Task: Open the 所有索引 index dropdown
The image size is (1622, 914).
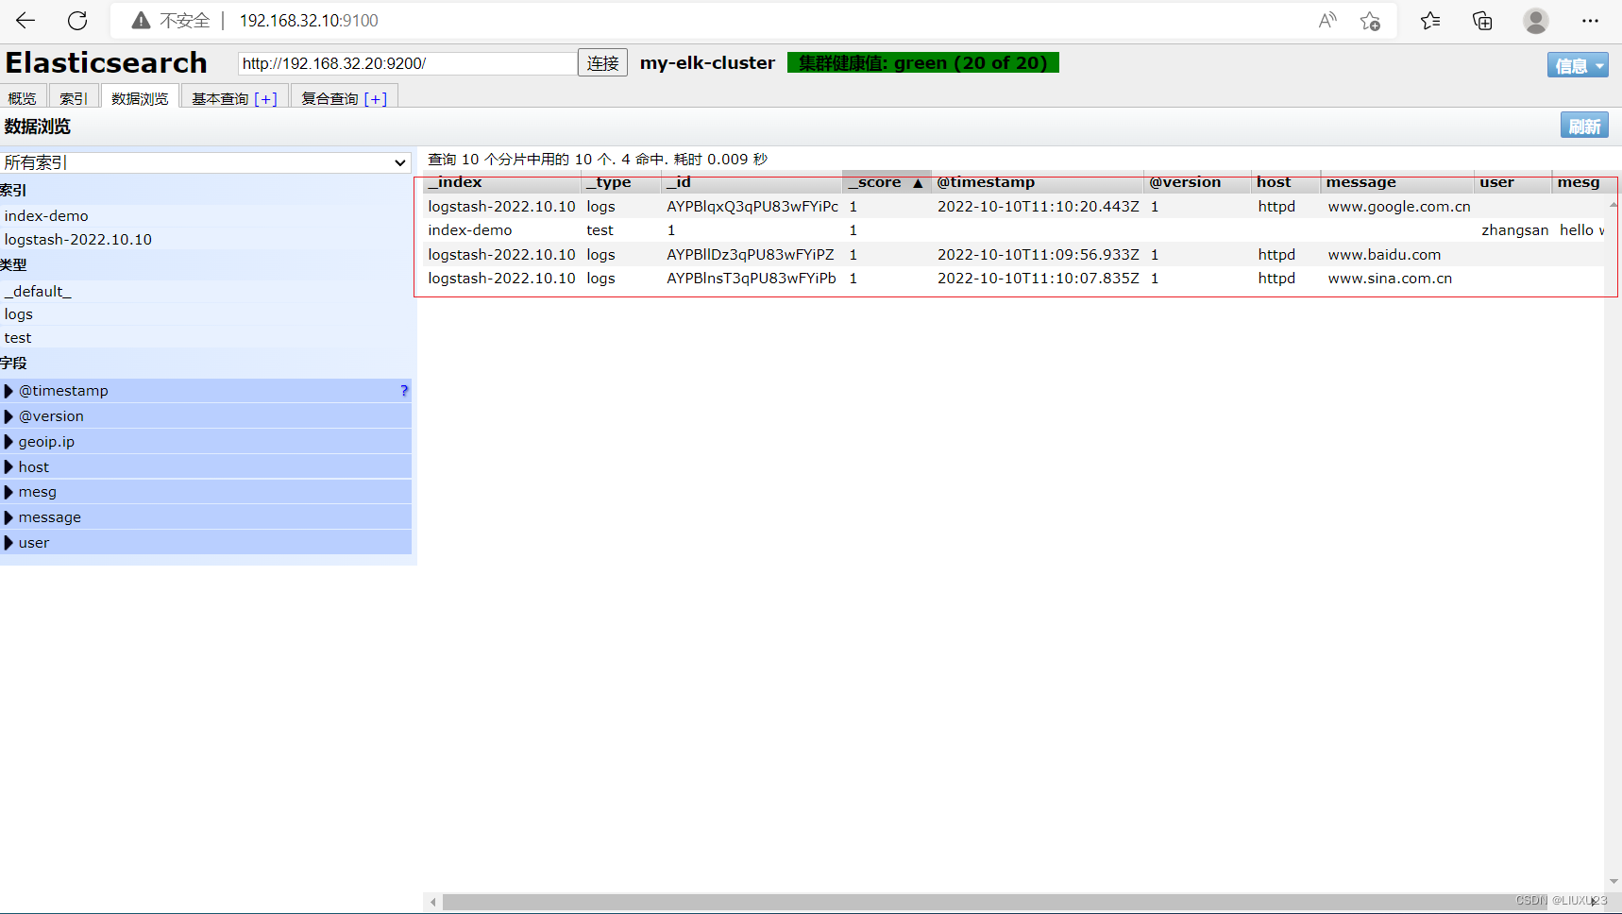Action: [x=206, y=162]
